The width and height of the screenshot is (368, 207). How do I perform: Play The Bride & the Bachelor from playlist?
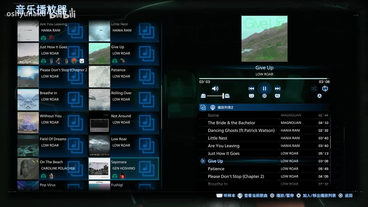[264, 123]
